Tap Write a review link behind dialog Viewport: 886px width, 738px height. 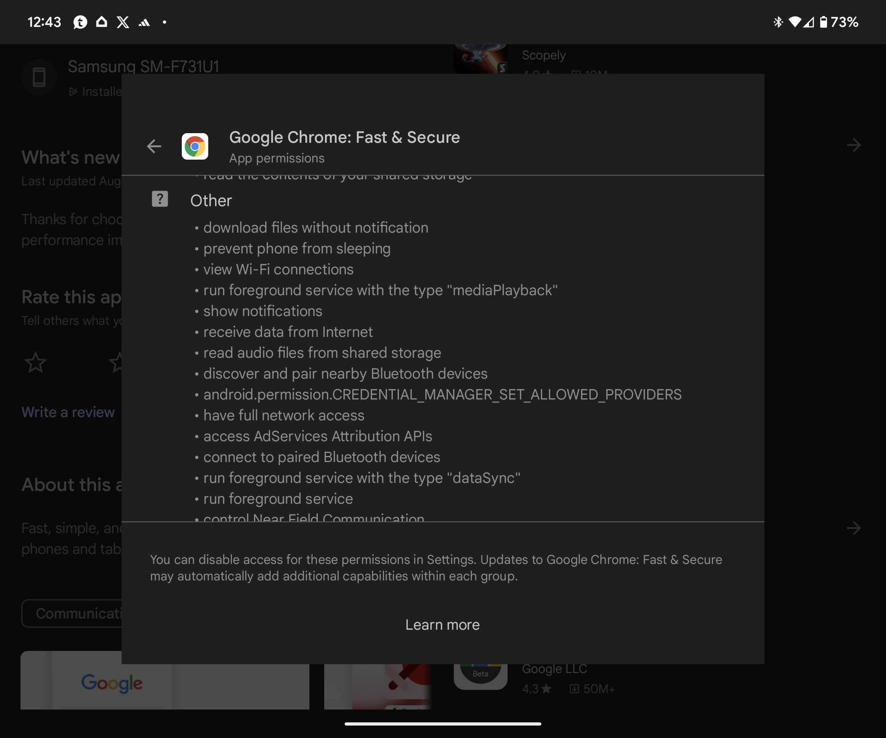68,412
